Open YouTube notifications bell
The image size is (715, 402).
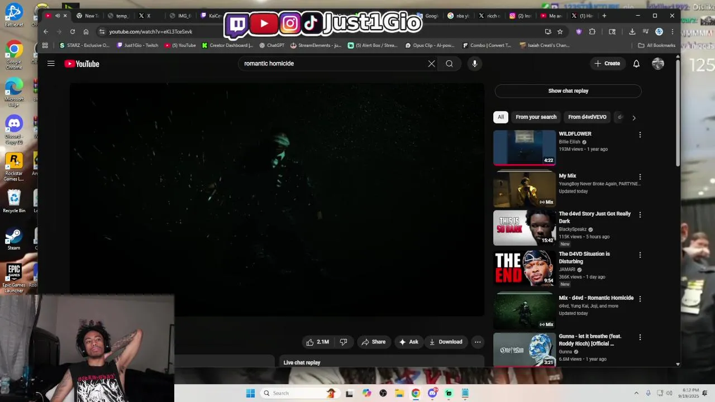coord(636,64)
